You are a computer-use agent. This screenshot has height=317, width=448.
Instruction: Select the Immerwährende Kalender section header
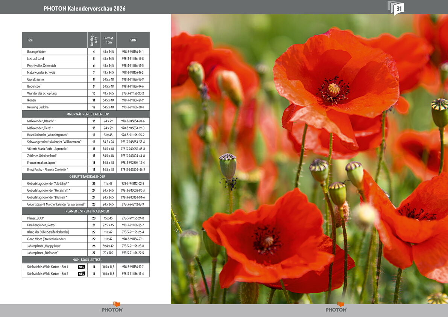[86, 114]
